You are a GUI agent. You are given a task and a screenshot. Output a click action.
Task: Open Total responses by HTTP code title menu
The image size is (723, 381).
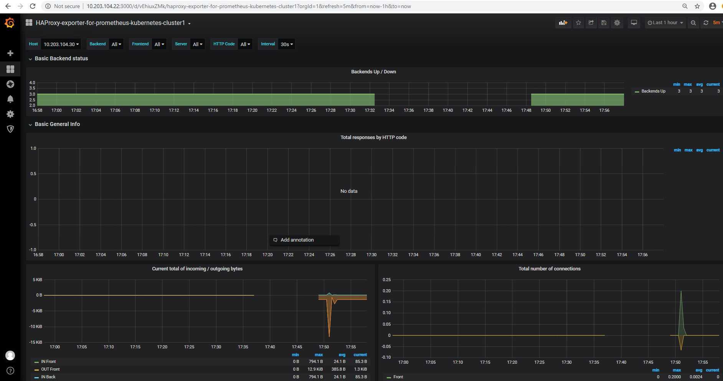point(373,137)
